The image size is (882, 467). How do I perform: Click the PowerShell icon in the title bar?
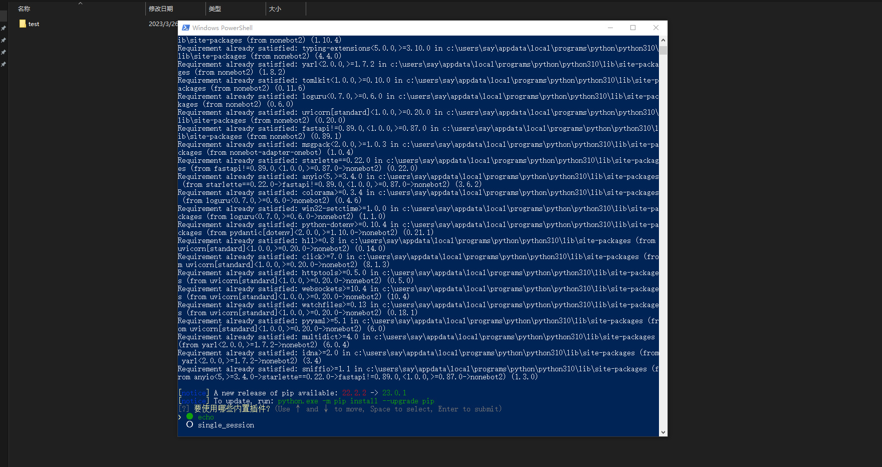click(x=186, y=28)
